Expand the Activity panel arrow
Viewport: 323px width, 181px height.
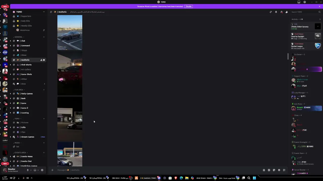tap(320, 19)
